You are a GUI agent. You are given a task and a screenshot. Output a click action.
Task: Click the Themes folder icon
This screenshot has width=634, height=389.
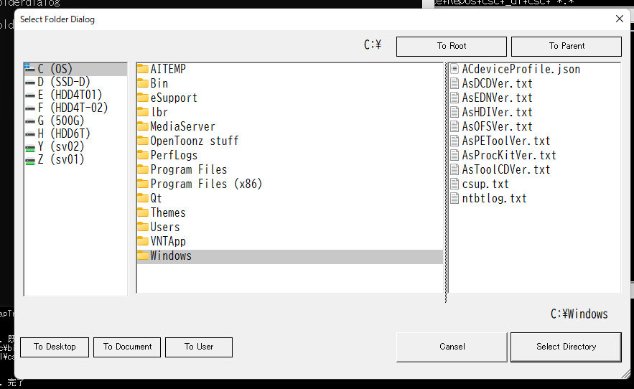[143, 212]
